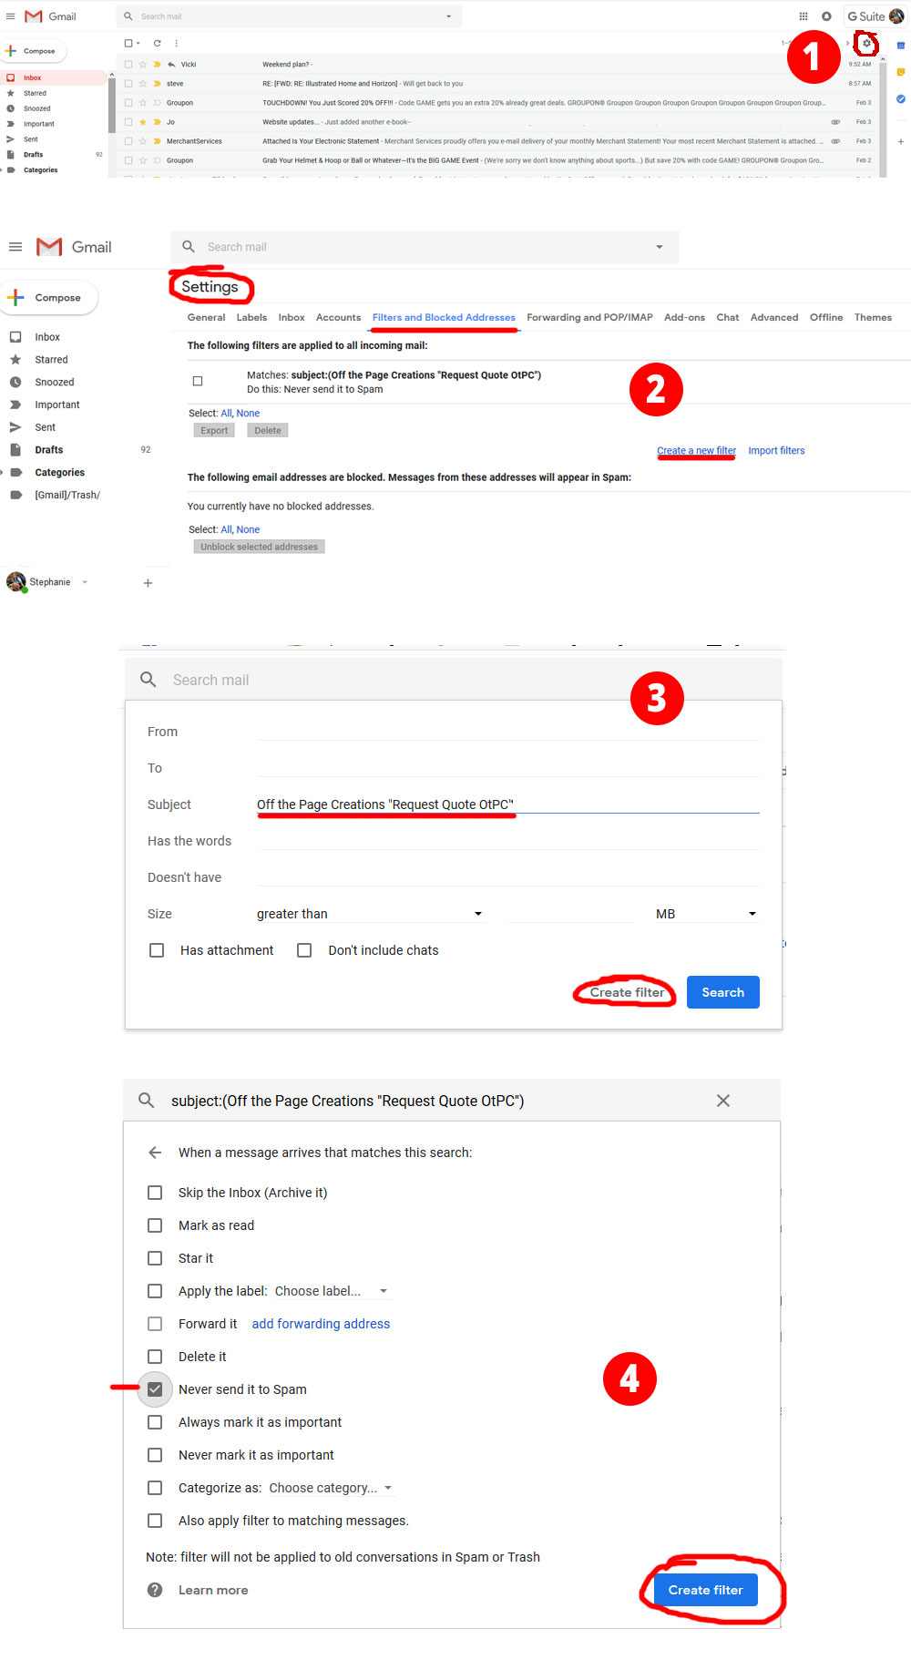Toggle the importance marker on steve's email
Screen dimensions: 911x1660
(x=157, y=84)
